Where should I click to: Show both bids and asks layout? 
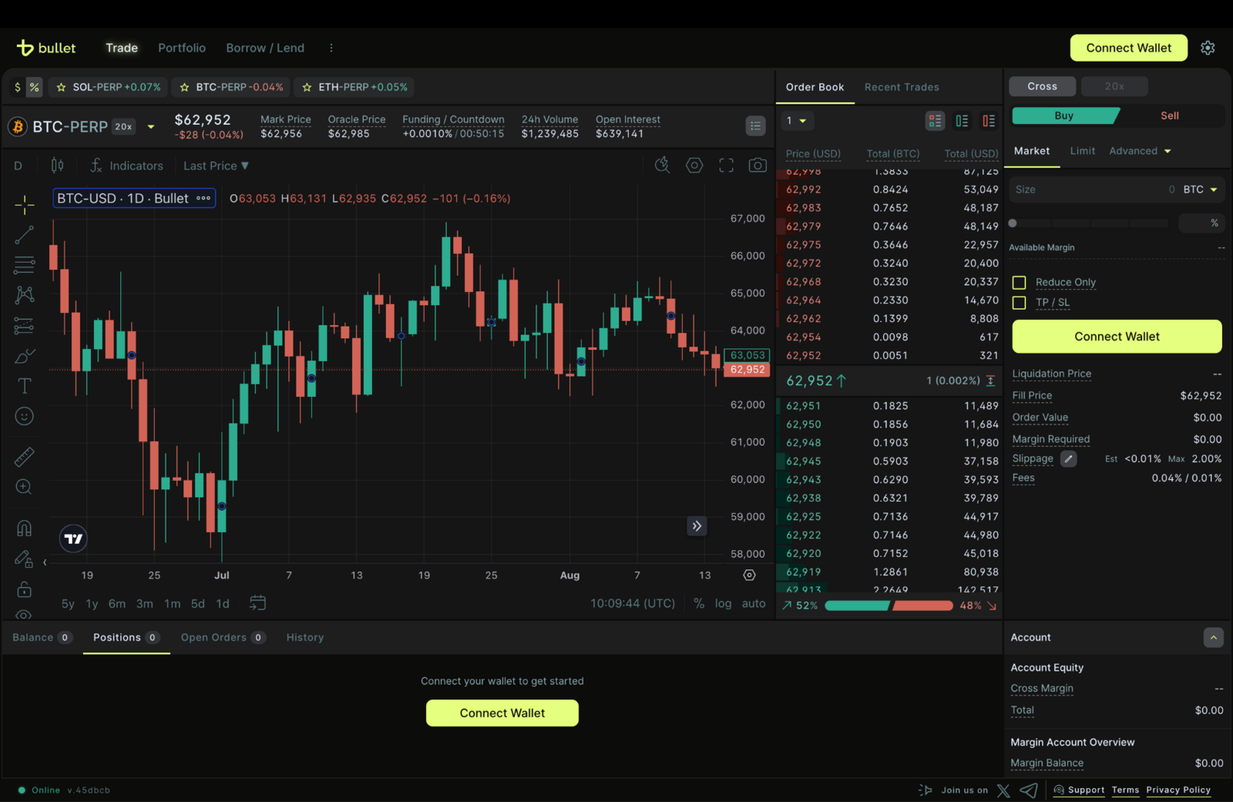tap(935, 121)
